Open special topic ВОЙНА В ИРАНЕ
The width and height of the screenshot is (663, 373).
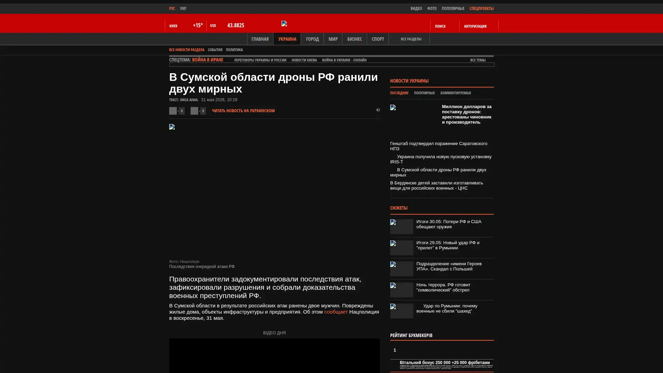coord(208,60)
